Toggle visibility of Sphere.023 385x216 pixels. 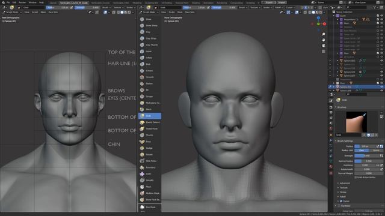[381, 72]
